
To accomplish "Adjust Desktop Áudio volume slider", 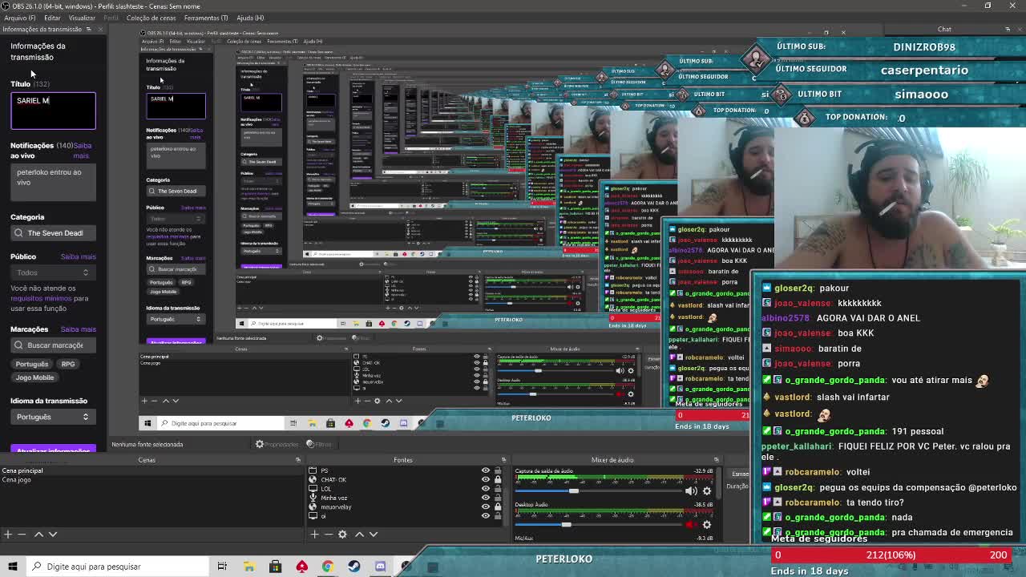I will (566, 525).
